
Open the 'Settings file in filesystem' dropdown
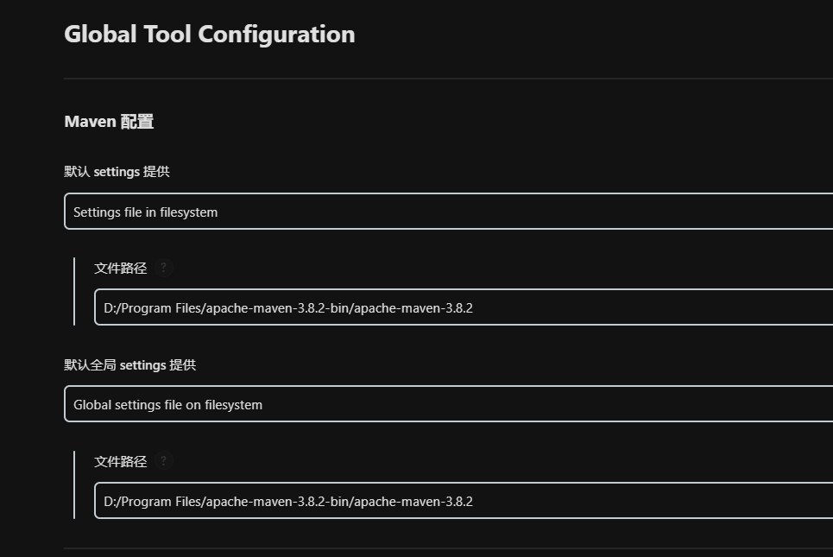pyautogui.click(x=449, y=212)
